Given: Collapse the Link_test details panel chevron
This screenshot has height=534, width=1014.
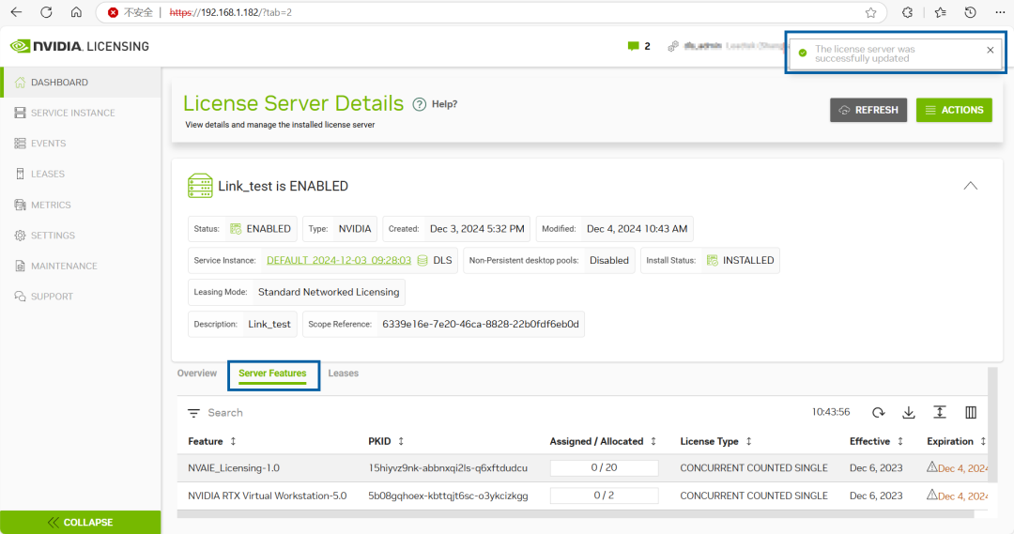Looking at the screenshot, I should pos(970,186).
